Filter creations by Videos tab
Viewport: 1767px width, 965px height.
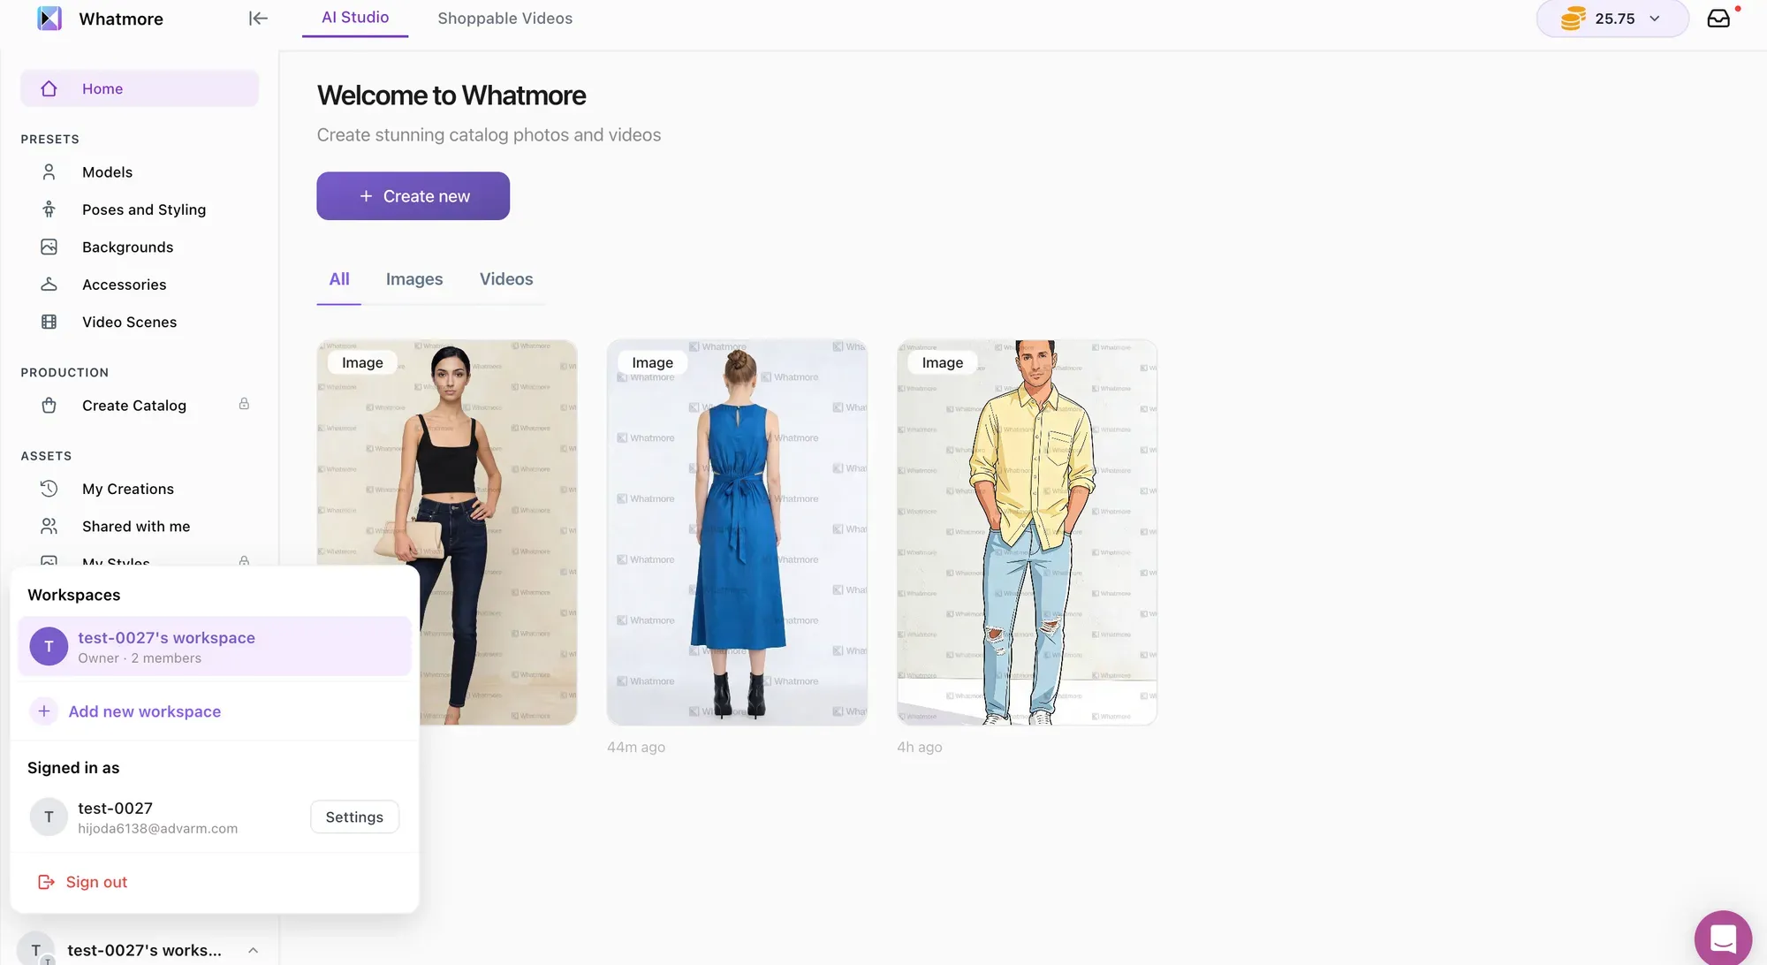coord(505,279)
